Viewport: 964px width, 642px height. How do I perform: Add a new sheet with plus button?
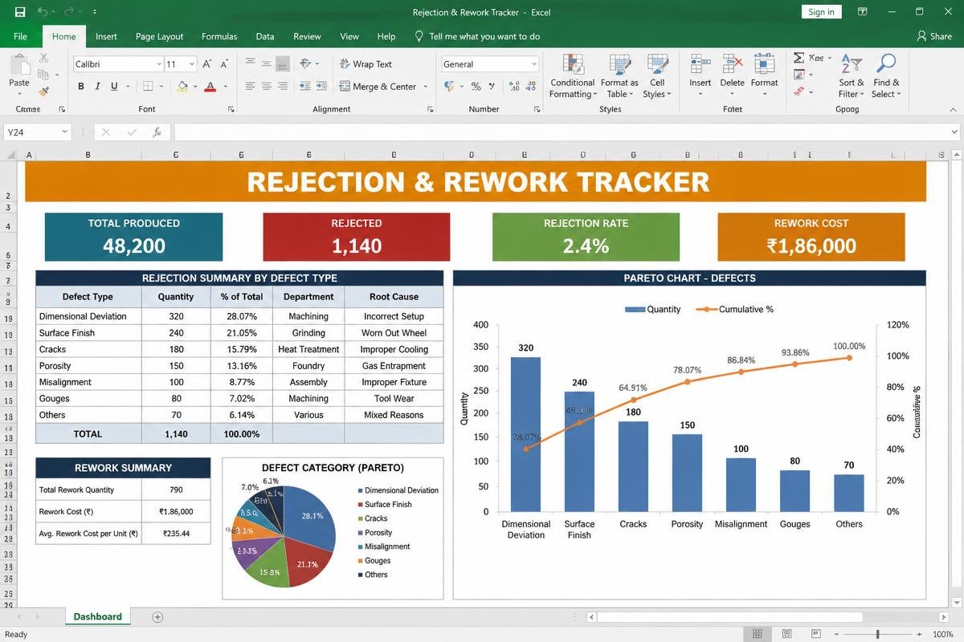coord(157,617)
